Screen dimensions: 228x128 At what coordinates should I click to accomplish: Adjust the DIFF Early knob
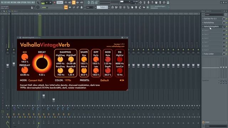coord(96,59)
